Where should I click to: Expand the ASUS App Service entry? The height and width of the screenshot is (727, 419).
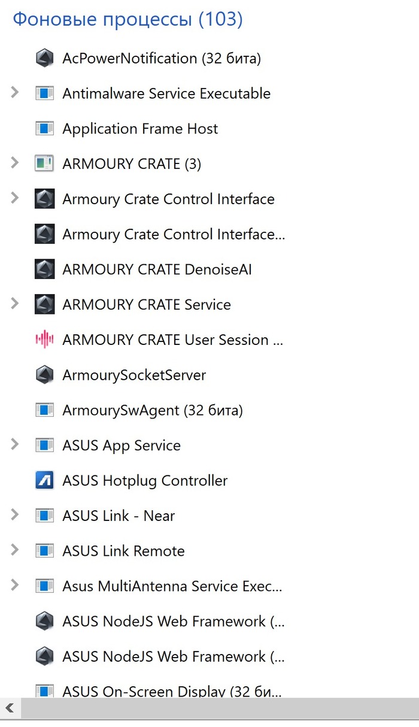click(15, 444)
